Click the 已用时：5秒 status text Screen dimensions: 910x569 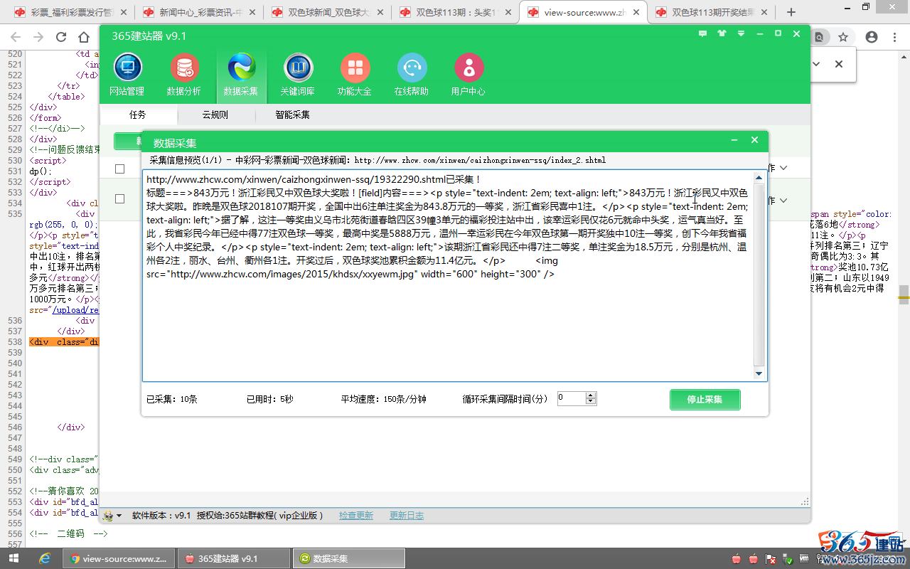tap(269, 400)
